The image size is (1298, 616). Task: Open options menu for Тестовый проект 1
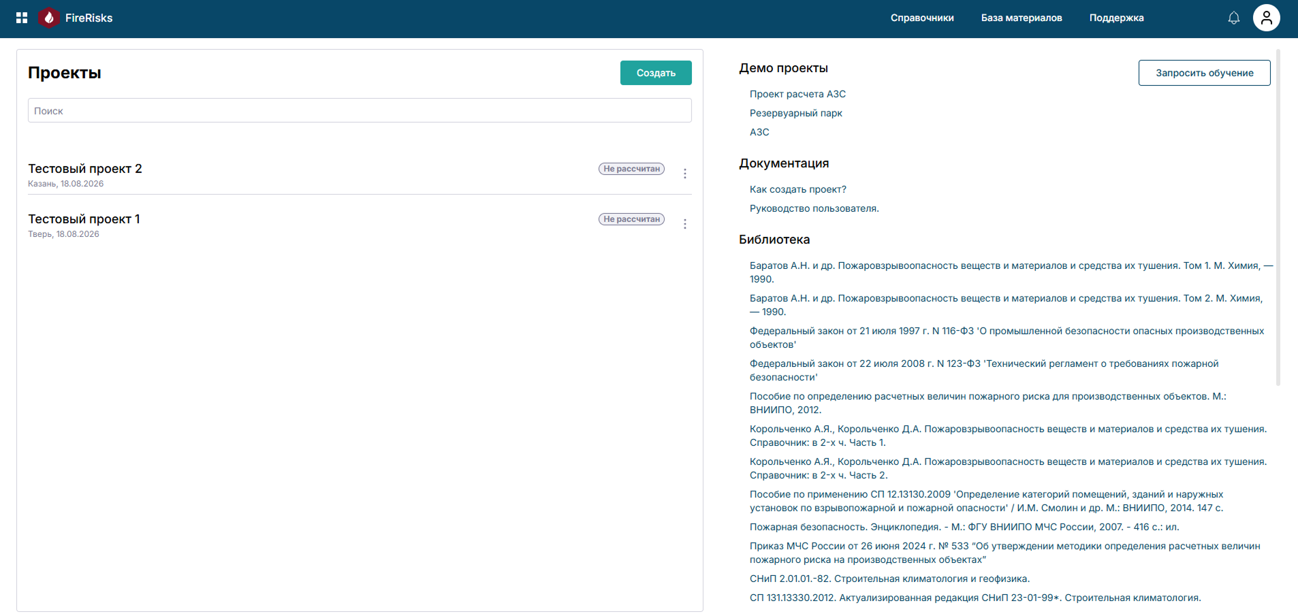pyautogui.click(x=685, y=224)
